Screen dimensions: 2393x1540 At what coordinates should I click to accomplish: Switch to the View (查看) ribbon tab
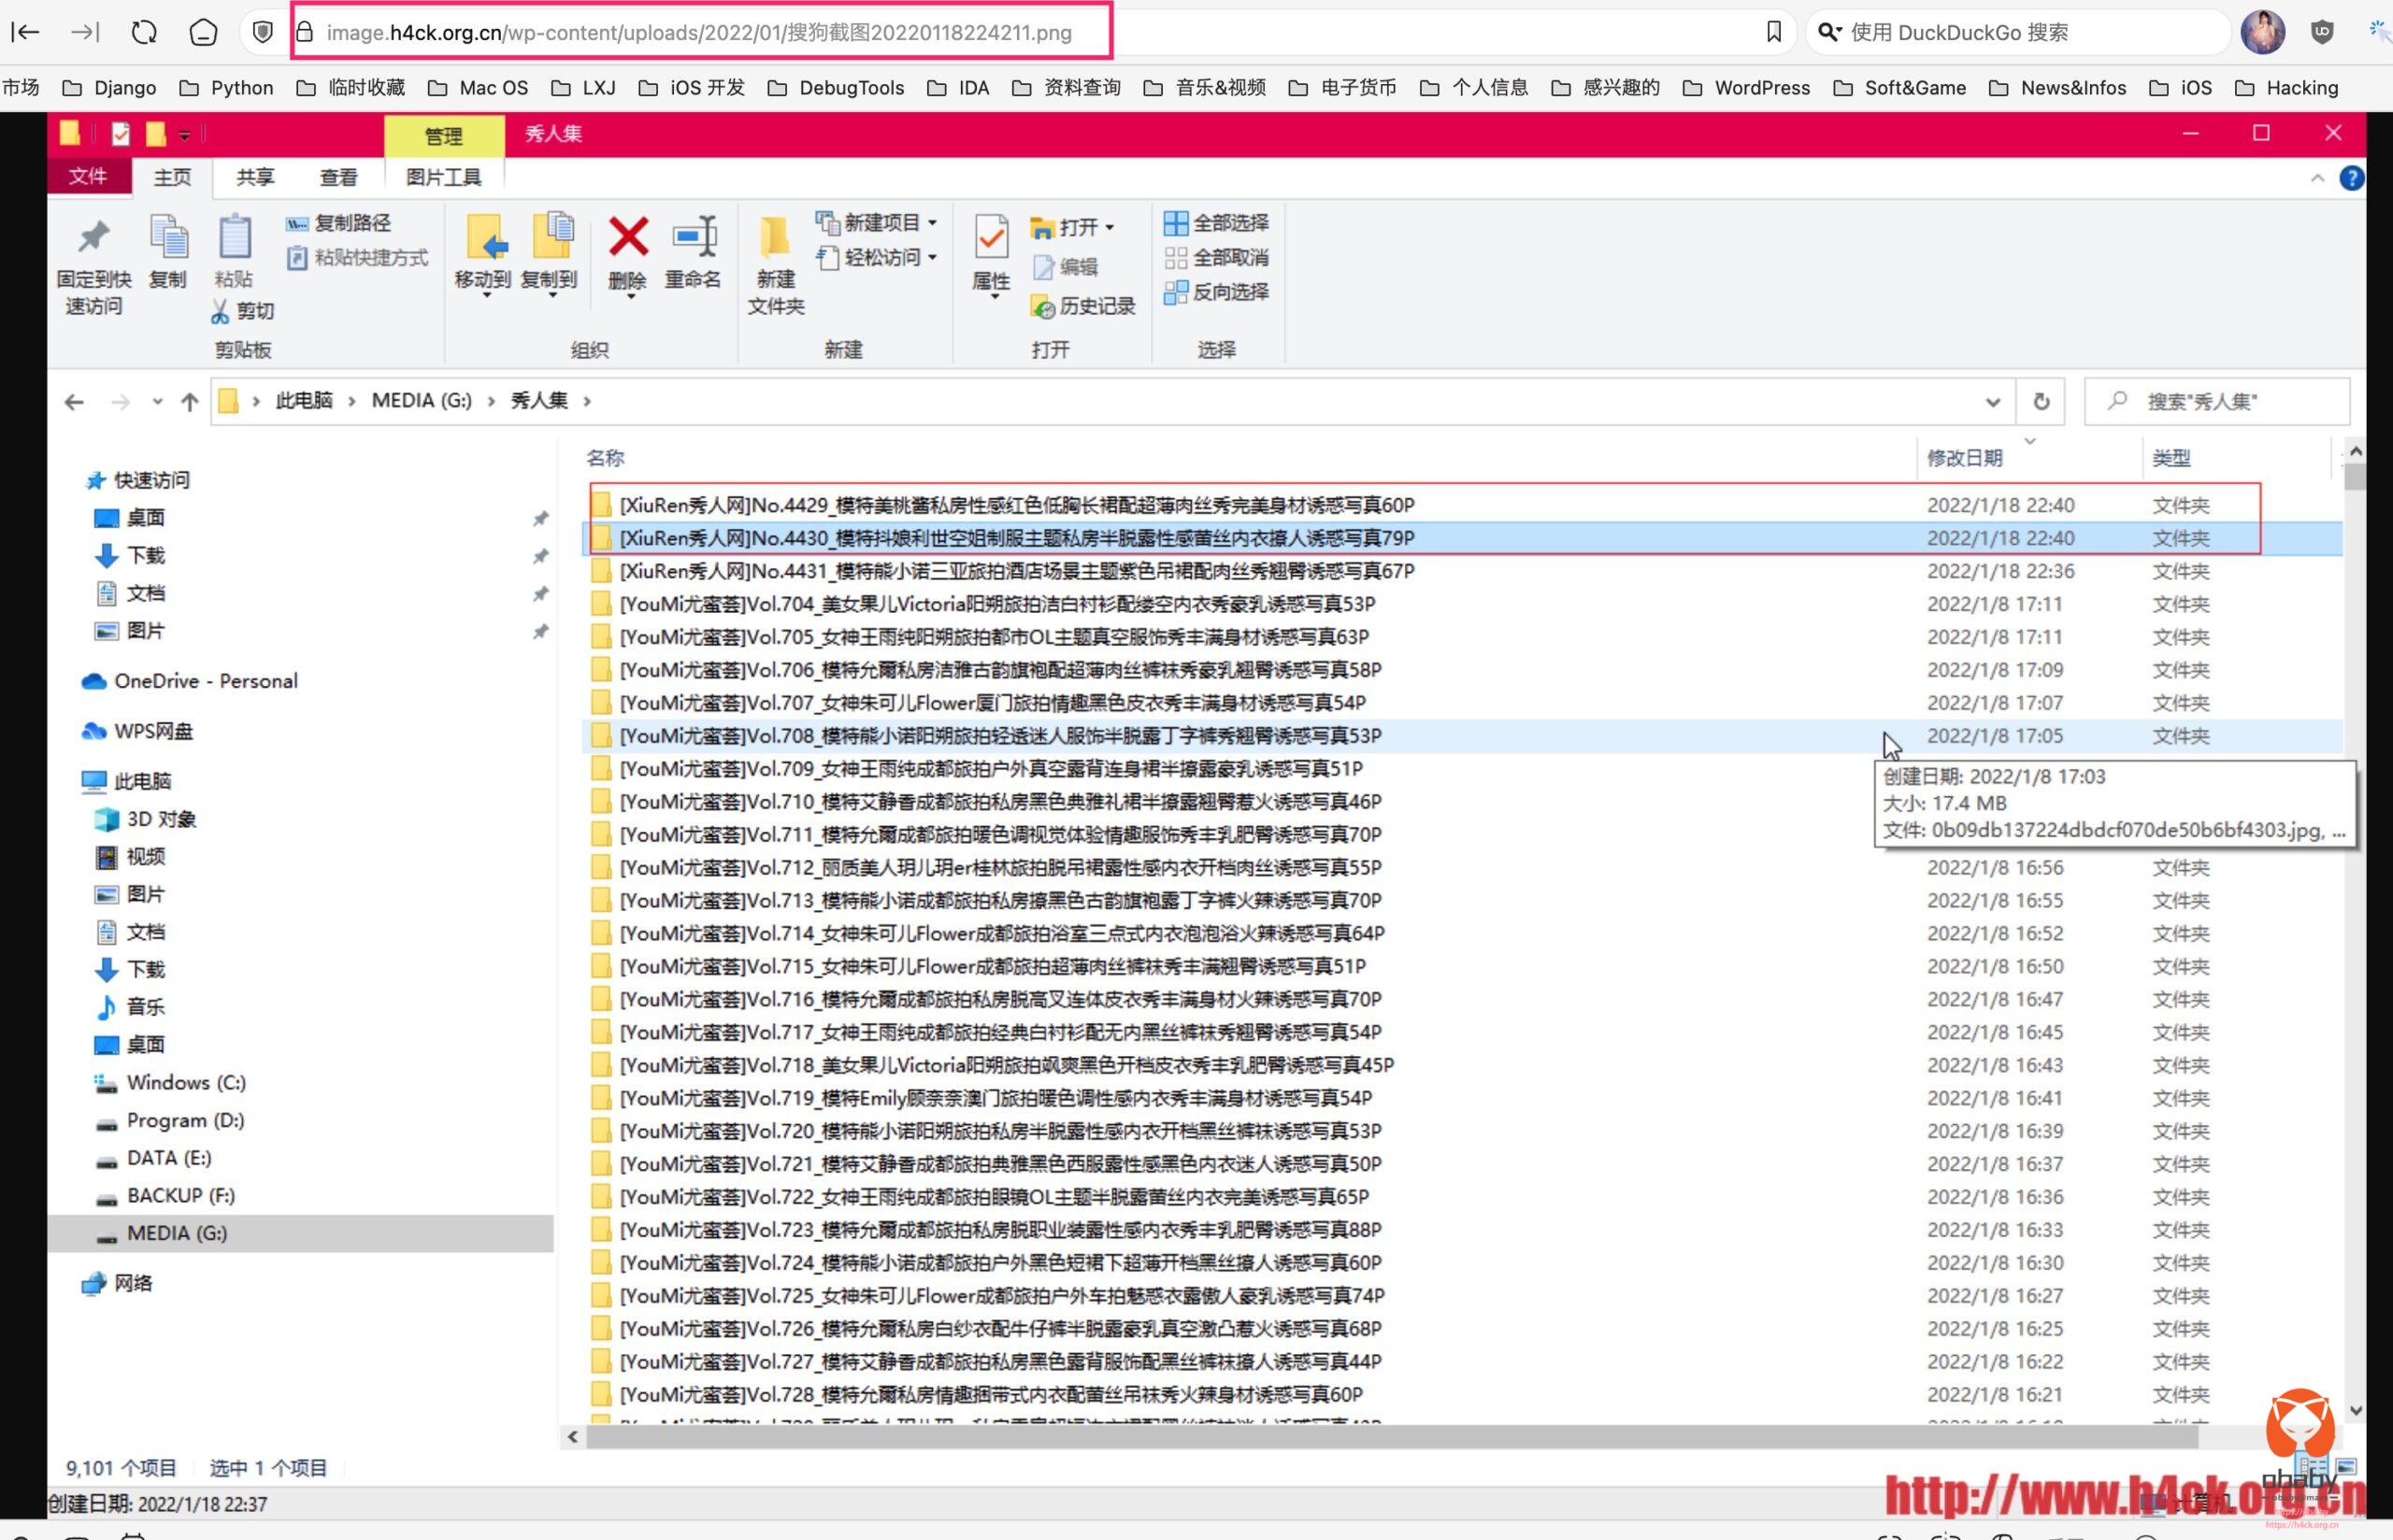[338, 178]
